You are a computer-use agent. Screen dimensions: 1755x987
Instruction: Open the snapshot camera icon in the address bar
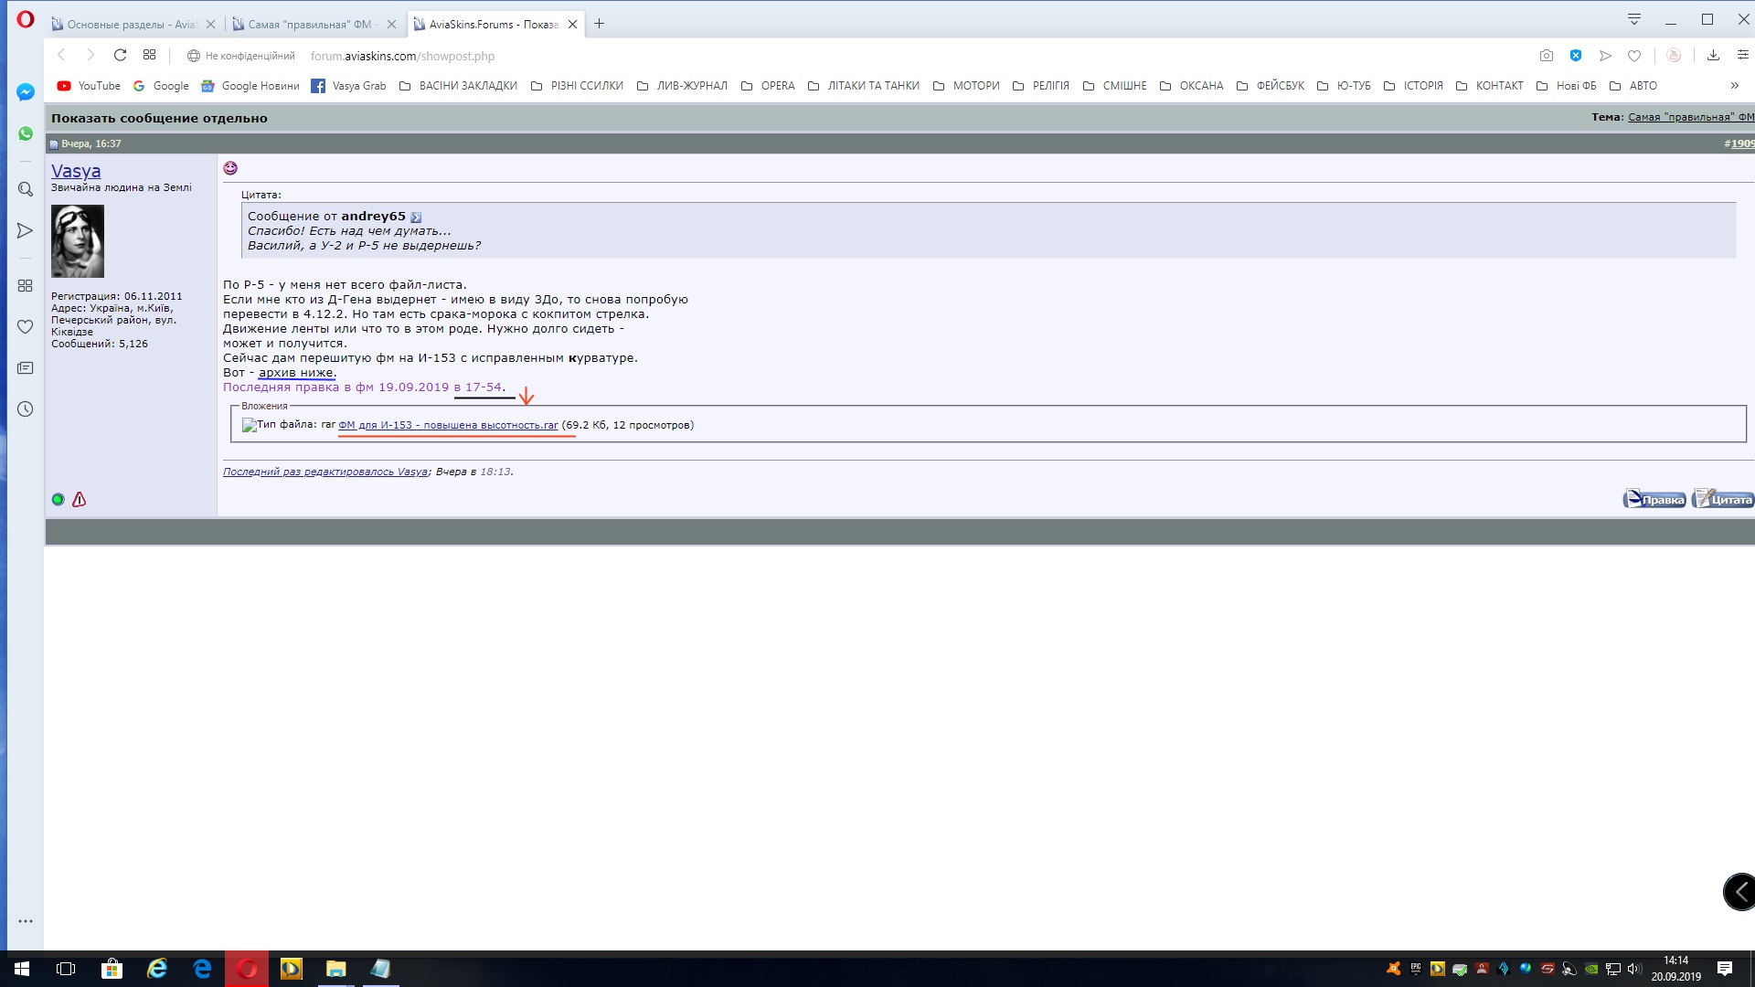tap(1546, 56)
